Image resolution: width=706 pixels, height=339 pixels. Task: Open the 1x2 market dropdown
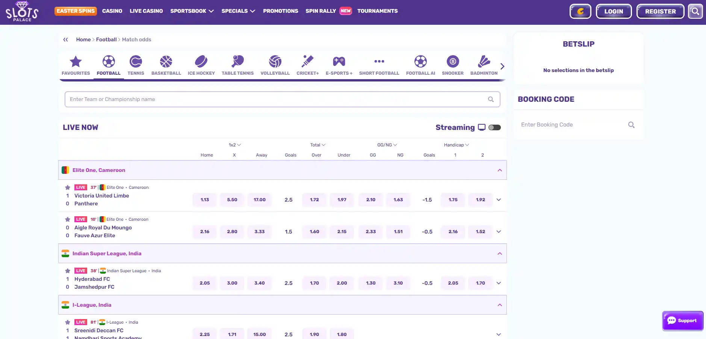point(235,145)
